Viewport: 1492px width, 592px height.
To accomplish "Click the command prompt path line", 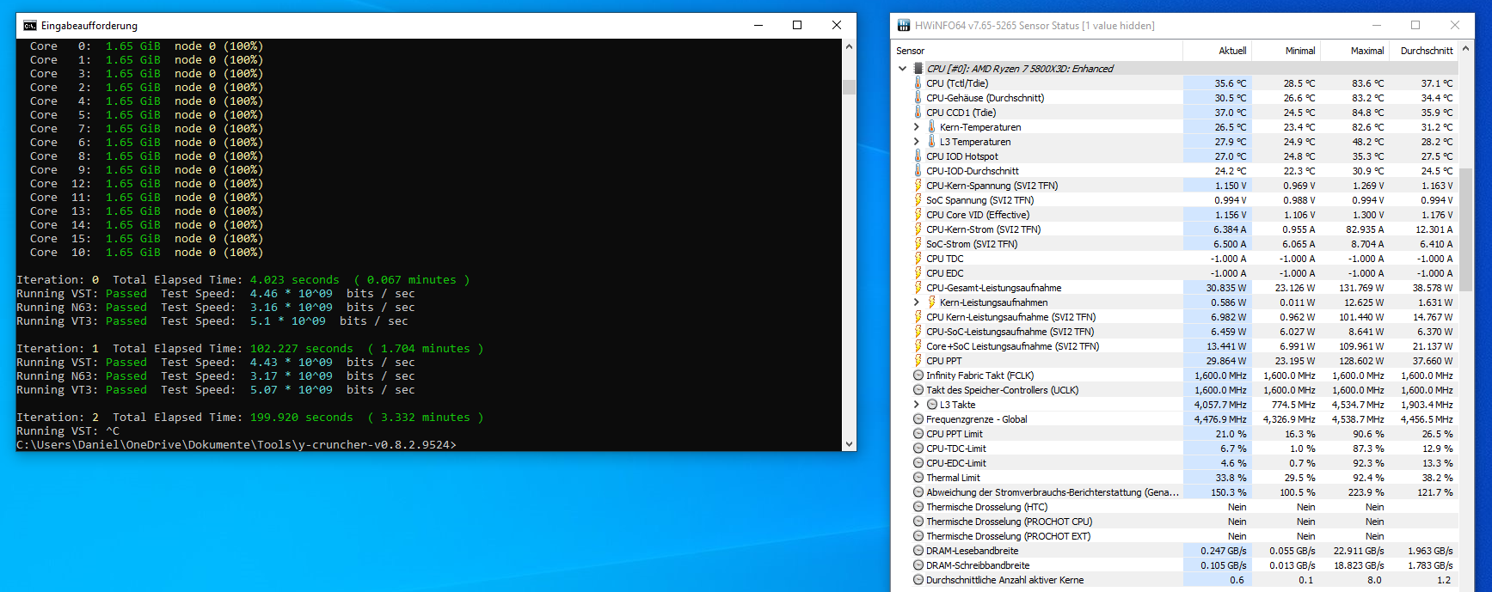I will point(236,445).
